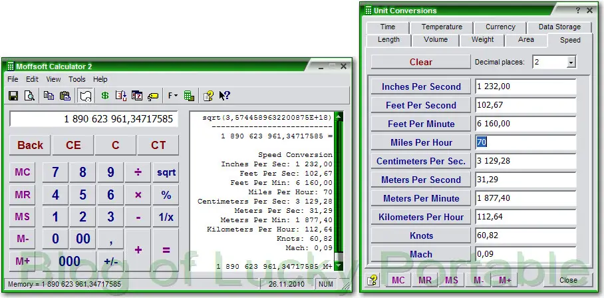The image size is (604, 298).
Task: Click the calculator main display field
Action: tap(94, 119)
